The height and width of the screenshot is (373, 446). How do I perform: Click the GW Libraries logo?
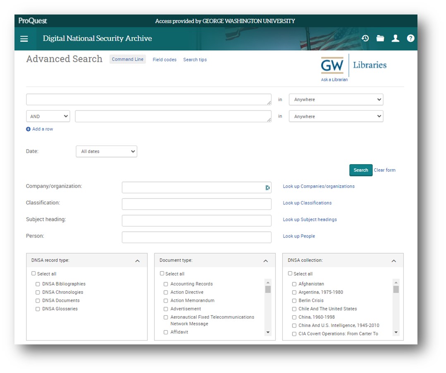(354, 65)
